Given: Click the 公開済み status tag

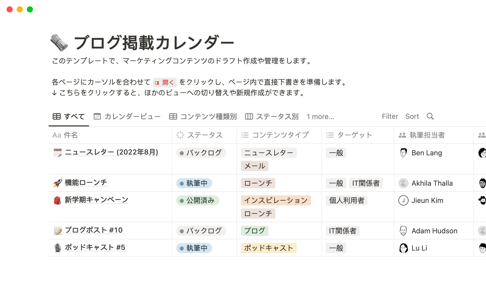Looking at the screenshot, I should coord(198,200).
